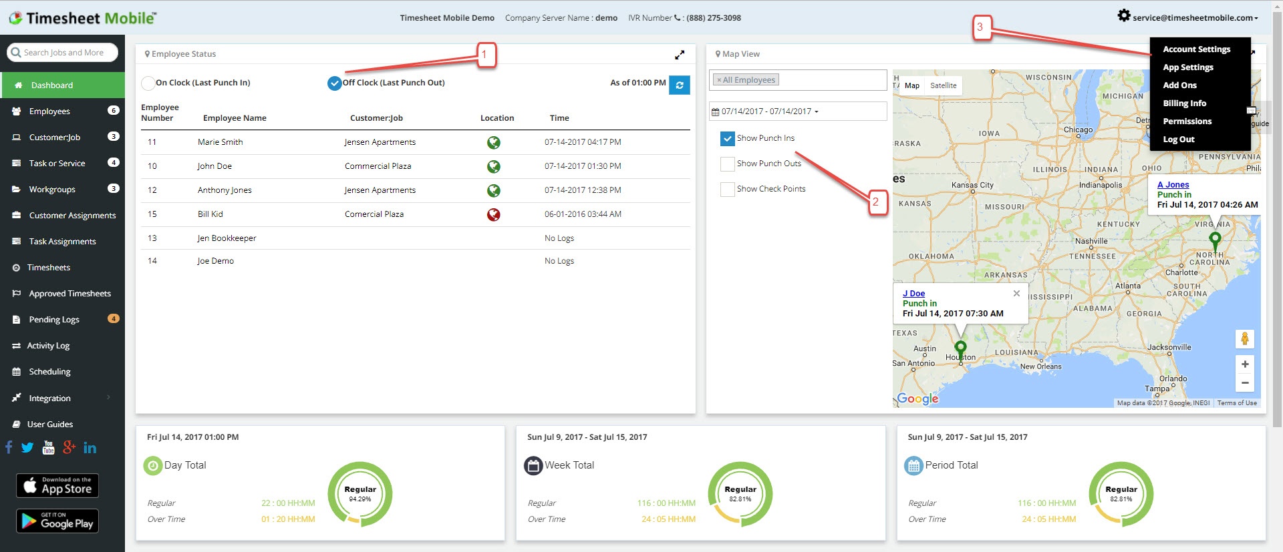This screenshot has width=1283, height=552.
Task: Select On Clock (Last Punch In) option
Action: [148, 83]
